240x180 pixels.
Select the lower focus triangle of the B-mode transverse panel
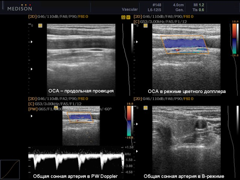137,151
